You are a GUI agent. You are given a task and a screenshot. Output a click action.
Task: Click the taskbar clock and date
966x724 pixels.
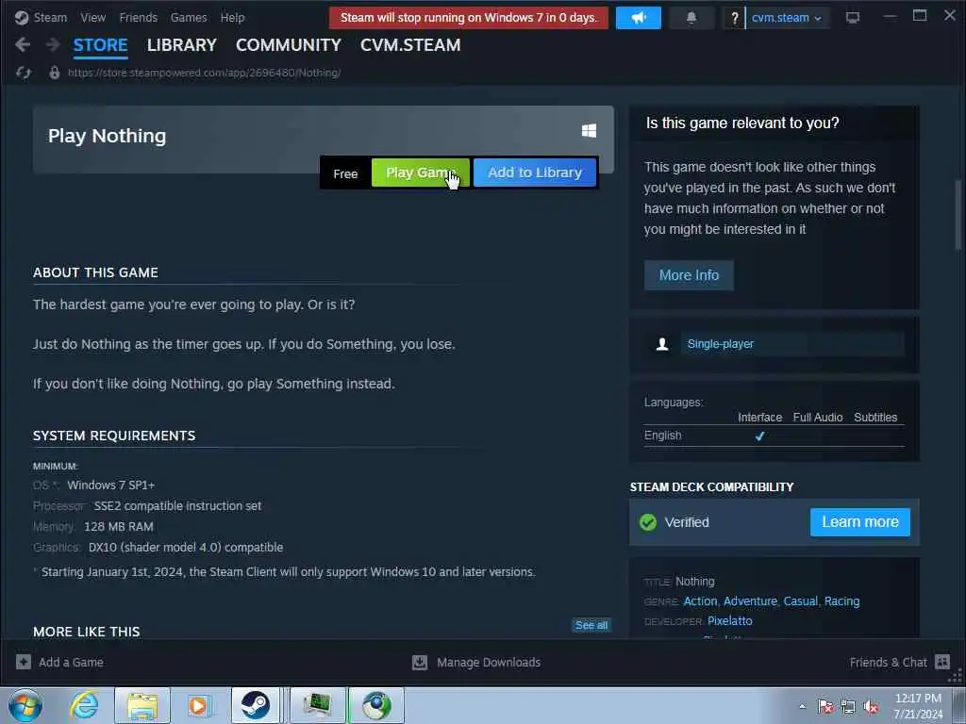pyautogui.click(x=918, y=706)
